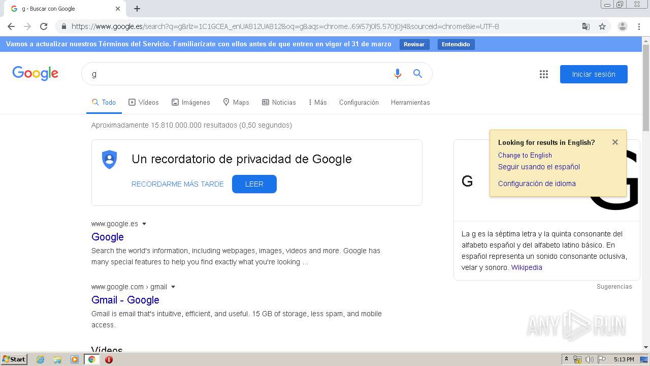Click the Action Center flag tray icon
This screenshot has width=650, height=366.
coord(602,359)
